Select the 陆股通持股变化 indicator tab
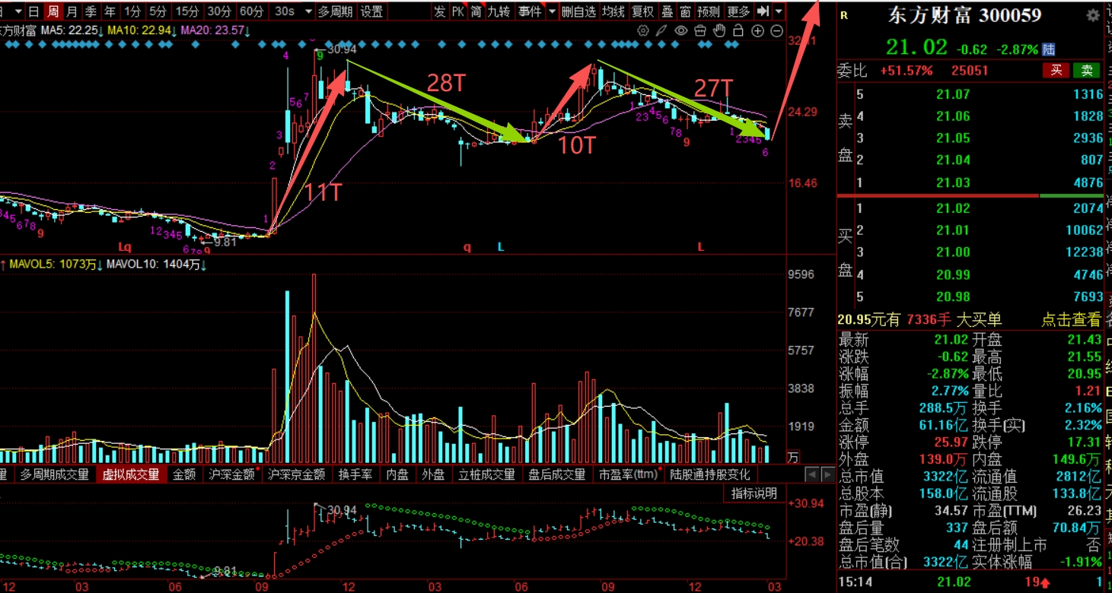This screenshot has width=1112, height=593. [x=709, y=474]
